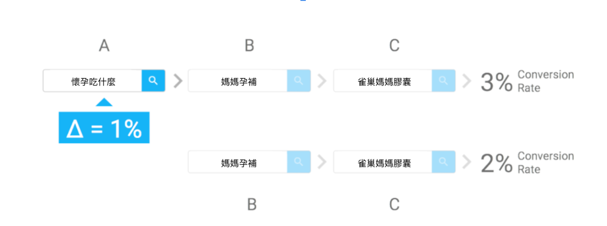This screenshot has width=607, height=226.
Task: Click the chevron arrow before 2%
Action: point(466,163)
